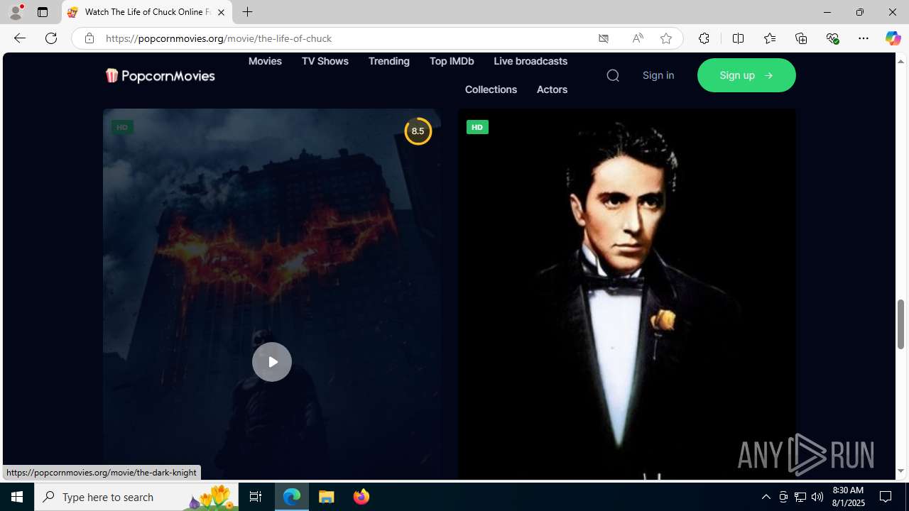Screen dimensions: 909x511
Task: Open the Top IMDb menu item
Action: (x=452, y=61)
